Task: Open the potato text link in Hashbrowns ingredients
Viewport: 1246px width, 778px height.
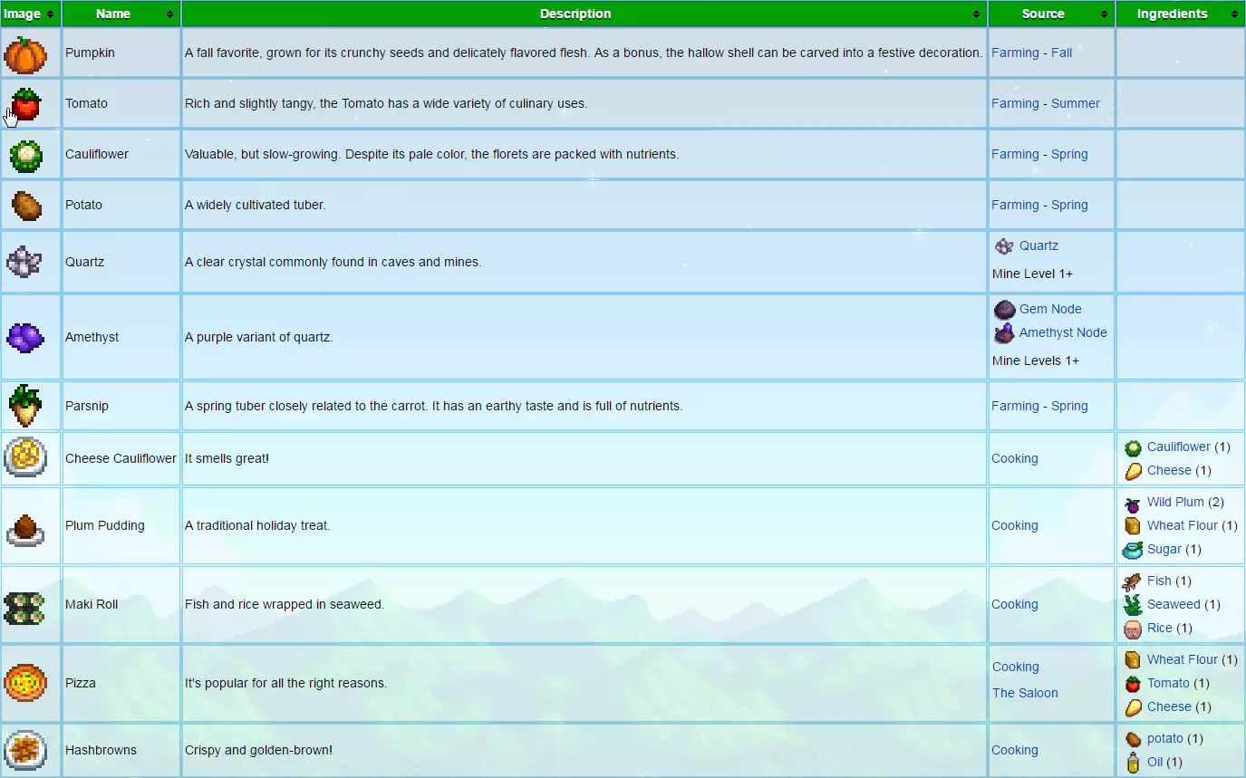Action: tap(1165, 739)
